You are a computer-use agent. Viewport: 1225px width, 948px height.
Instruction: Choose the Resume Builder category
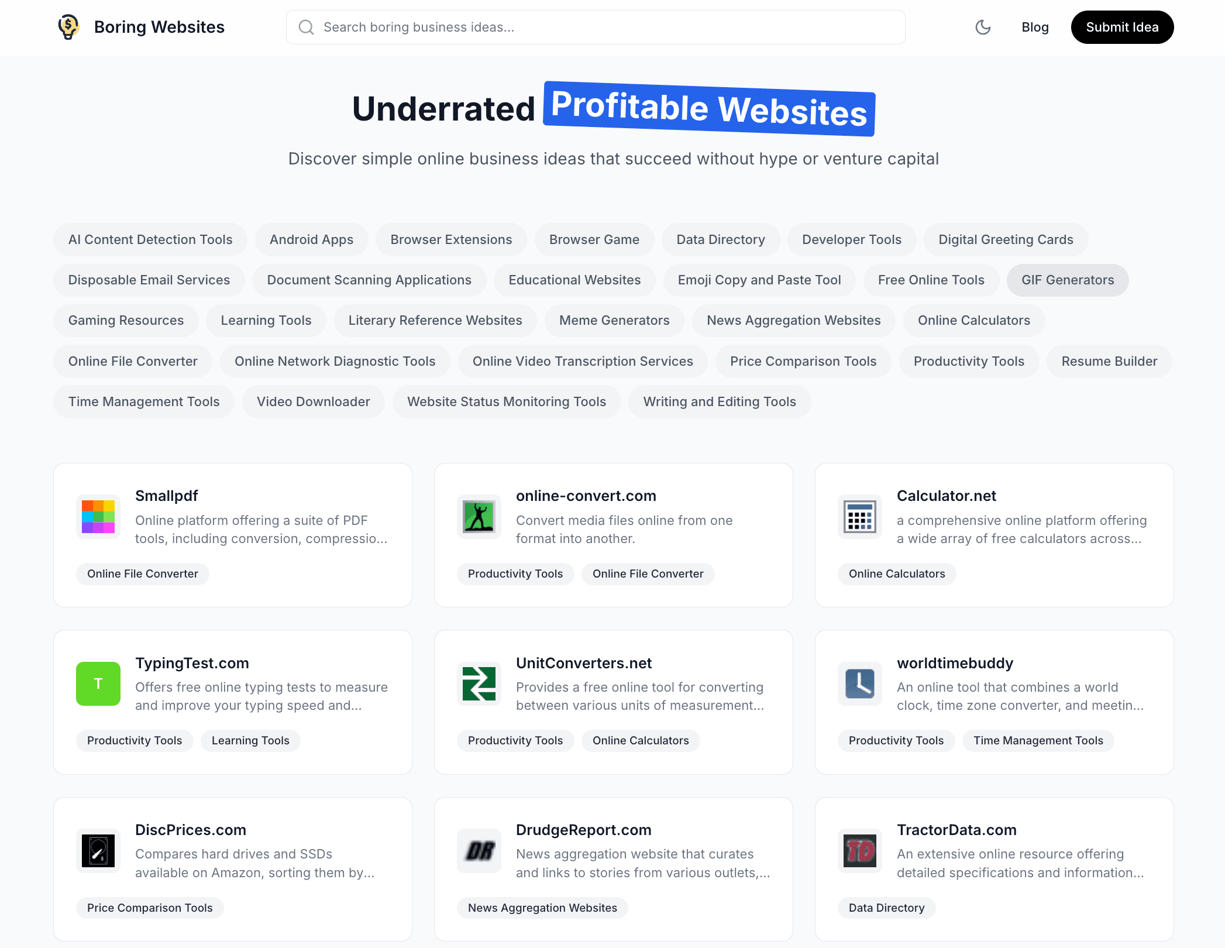[1109, 361]
